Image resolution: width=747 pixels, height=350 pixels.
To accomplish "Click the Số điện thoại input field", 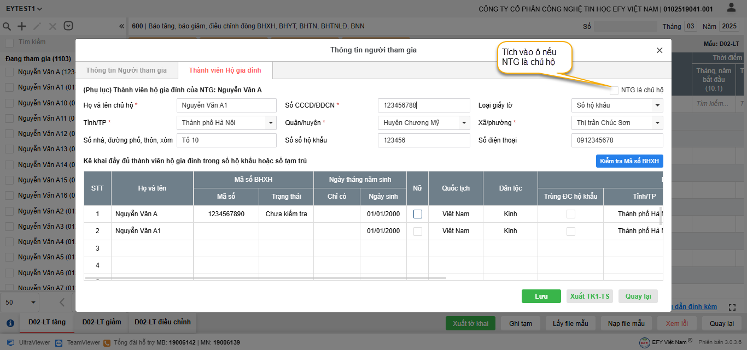I will [617, 140].
